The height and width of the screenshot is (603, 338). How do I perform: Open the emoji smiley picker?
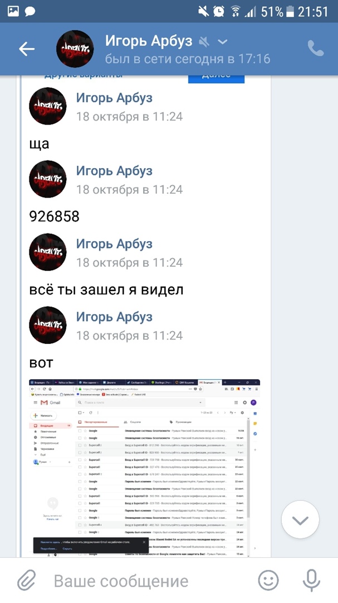(268, 580)
